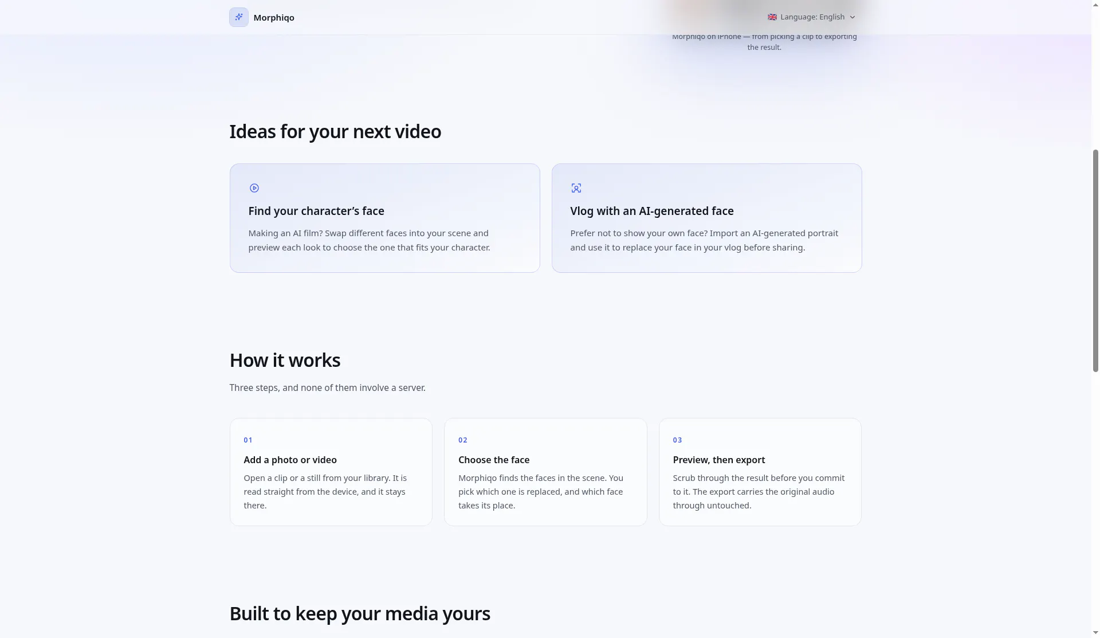This screenshot has width=1100, height=638.
Task: Click the Morphiqo brand name link
Action: coord(274,18)
